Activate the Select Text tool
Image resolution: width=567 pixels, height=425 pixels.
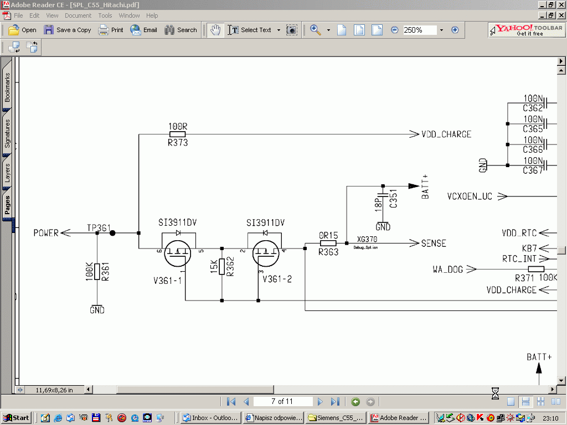pos(253,30)
